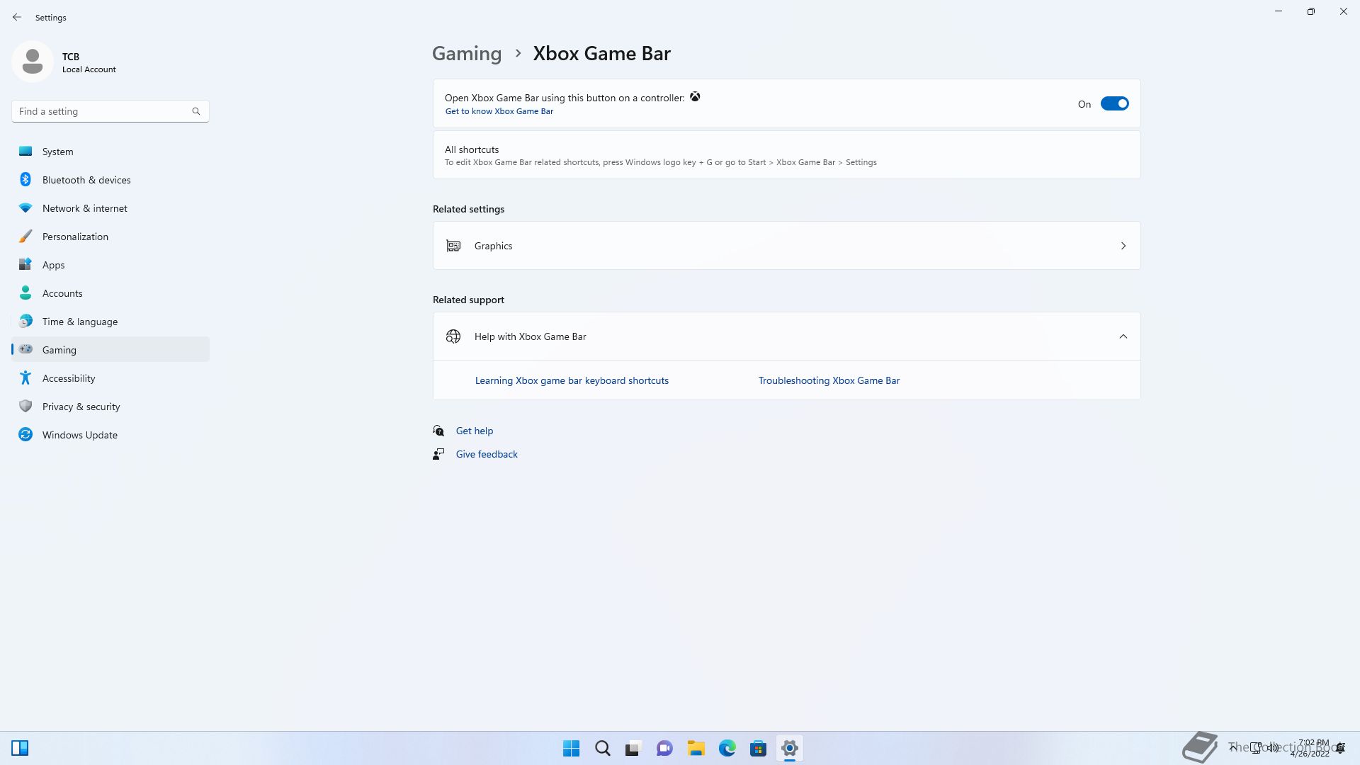Click the search magnifier in settings box
Viewport: 1360px width, 765px height.
pyautogui.click(x=196, y=111)
